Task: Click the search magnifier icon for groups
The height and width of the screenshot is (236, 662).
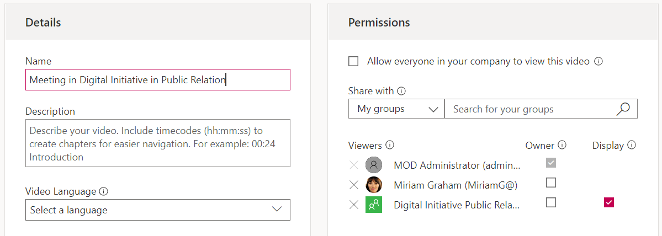Action: [623, 109]
